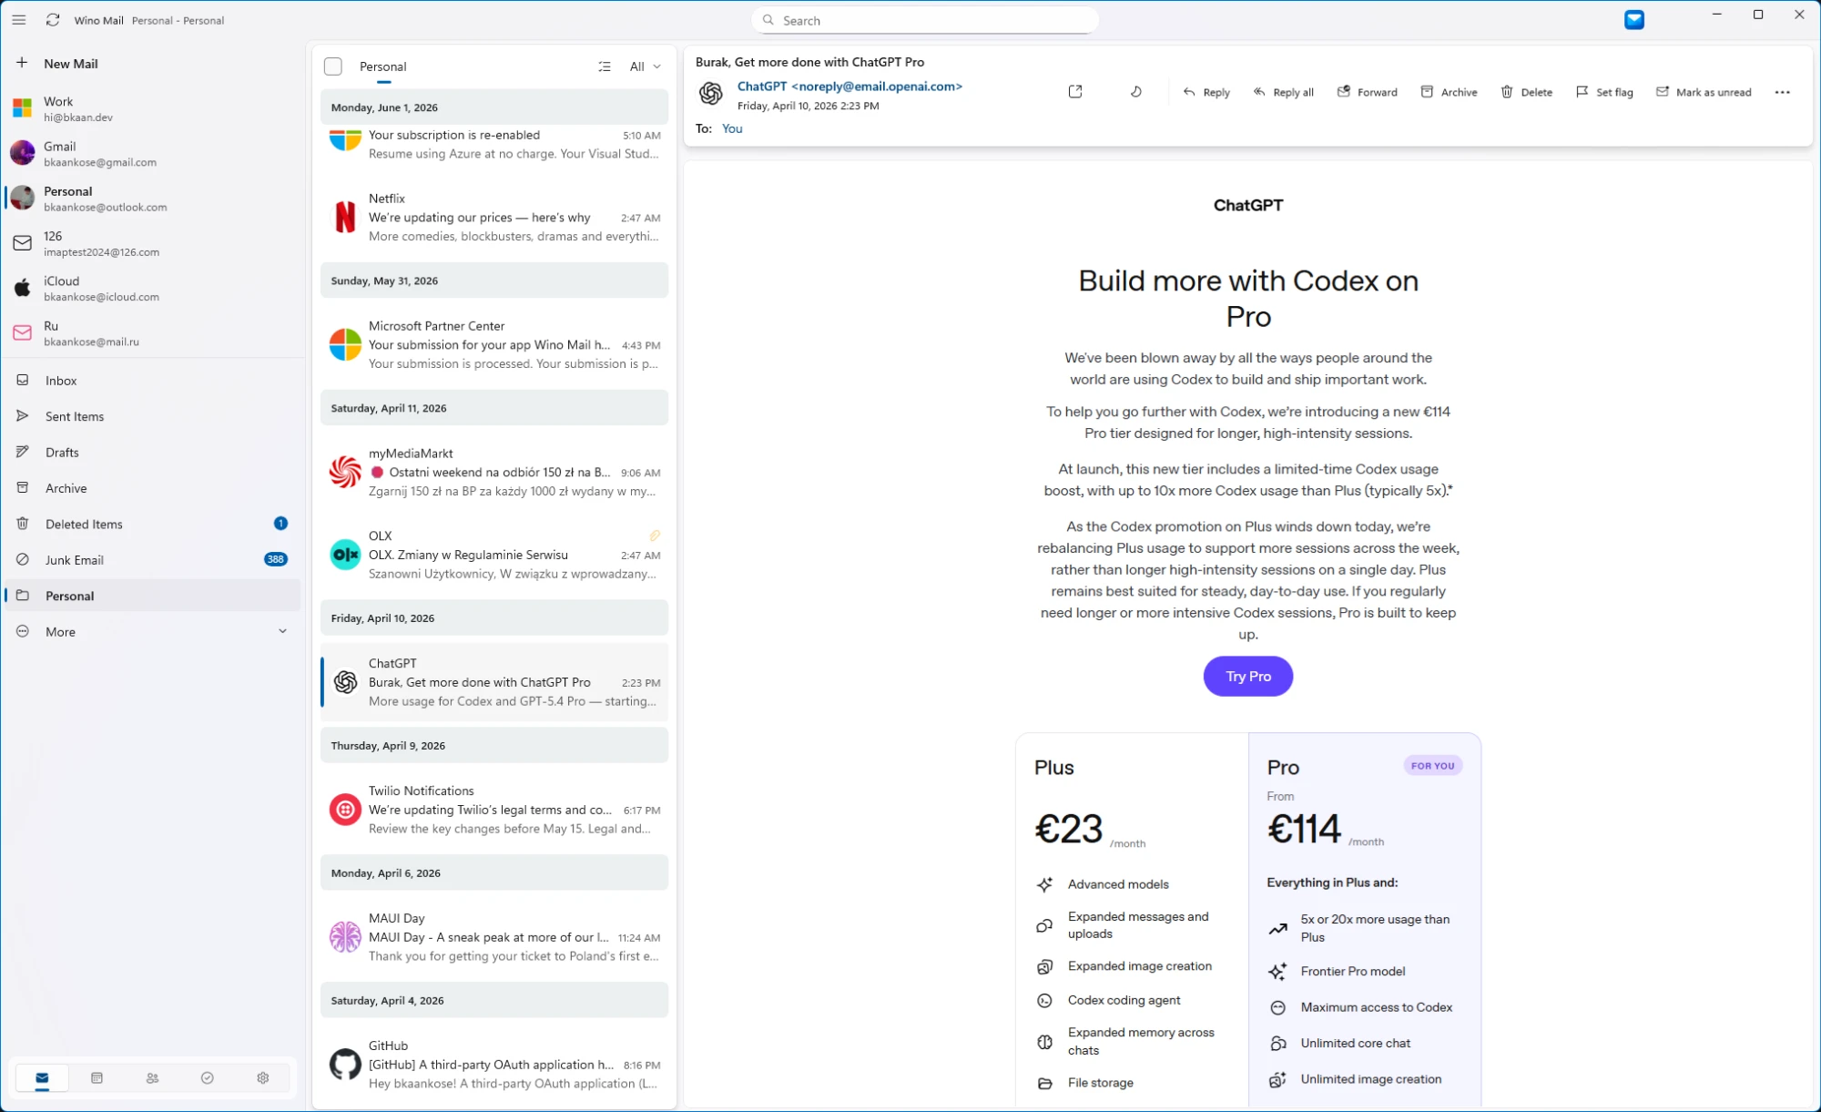
Task: Click the You recipient link
Action: 732,128
